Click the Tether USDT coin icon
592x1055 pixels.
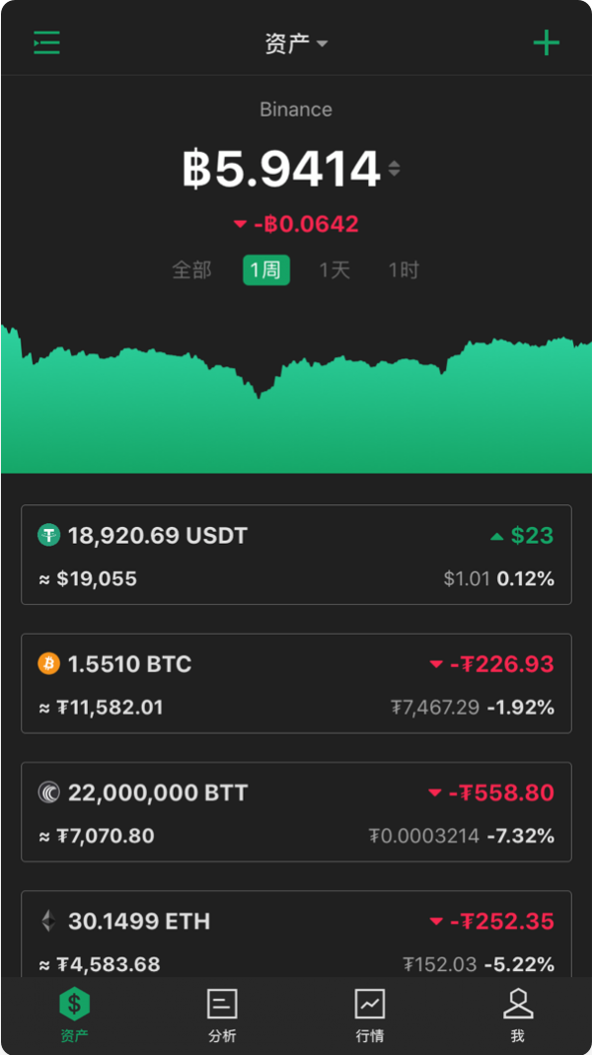[x=48, y=536]
